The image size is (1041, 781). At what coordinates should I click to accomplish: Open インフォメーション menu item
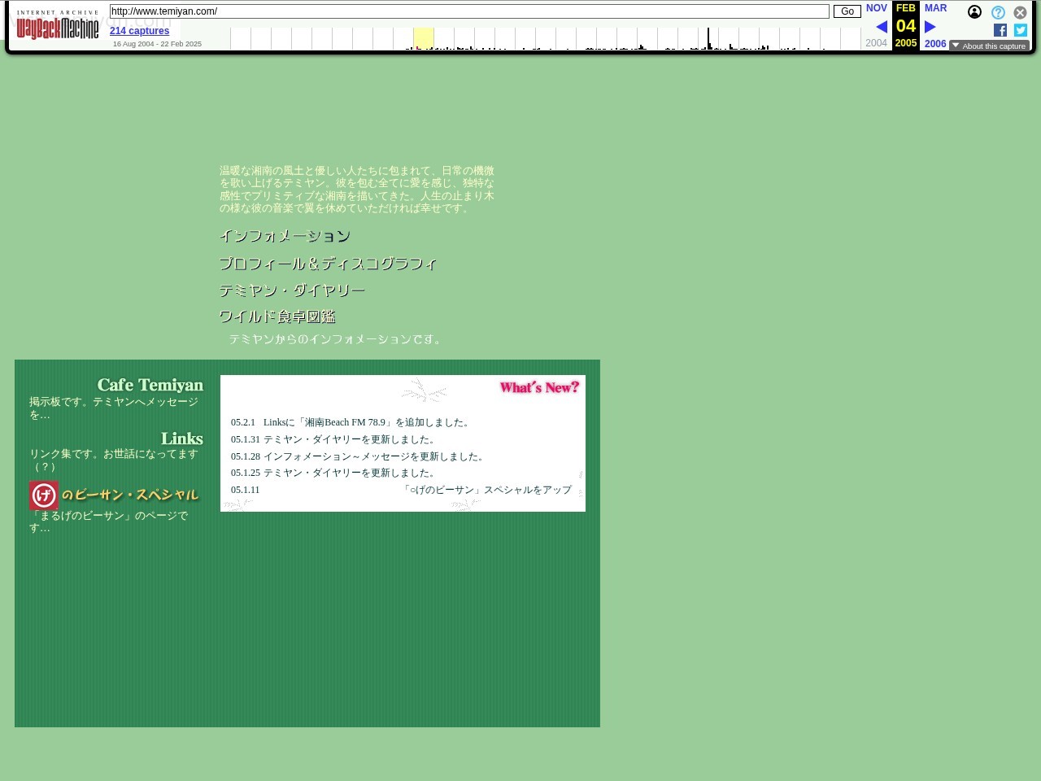coord(285,237)
